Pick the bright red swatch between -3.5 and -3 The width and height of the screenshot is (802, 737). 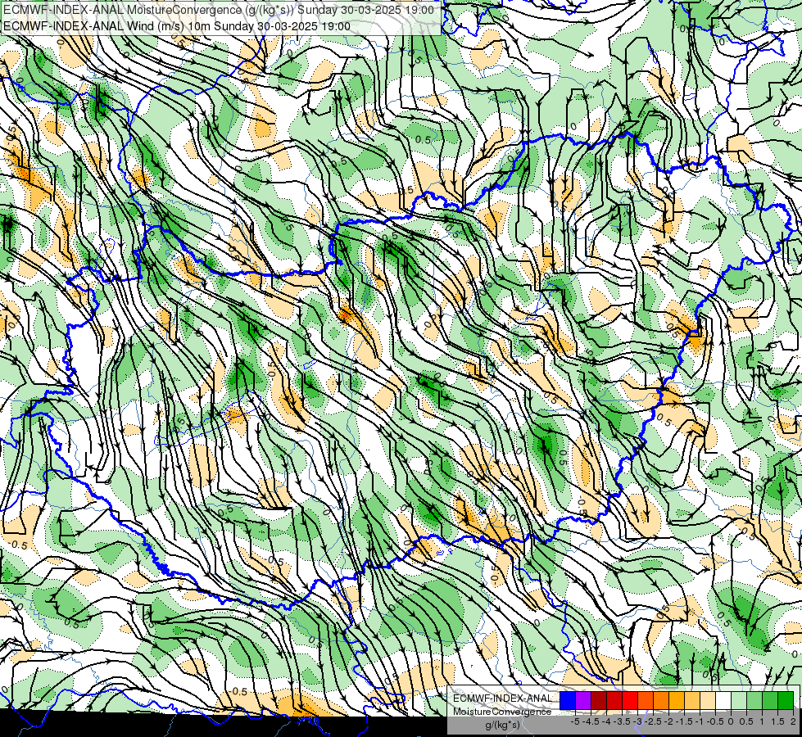point(630,701)
